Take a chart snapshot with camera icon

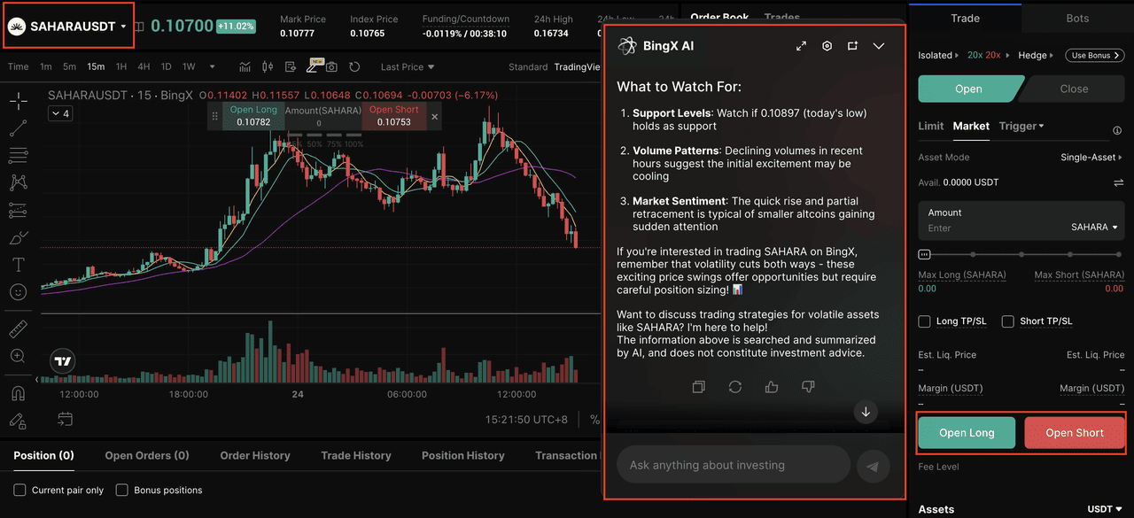pyautogui.click(x=331, y=66)
